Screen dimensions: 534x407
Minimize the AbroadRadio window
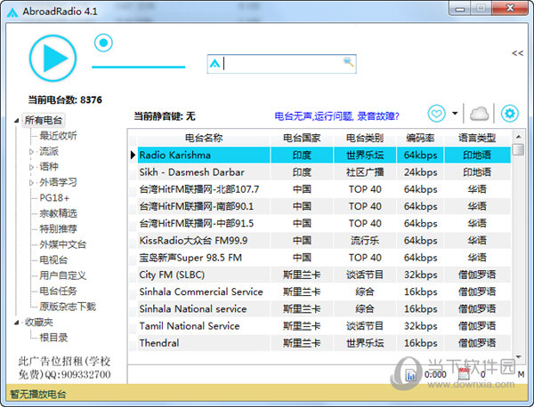[460, 9]
